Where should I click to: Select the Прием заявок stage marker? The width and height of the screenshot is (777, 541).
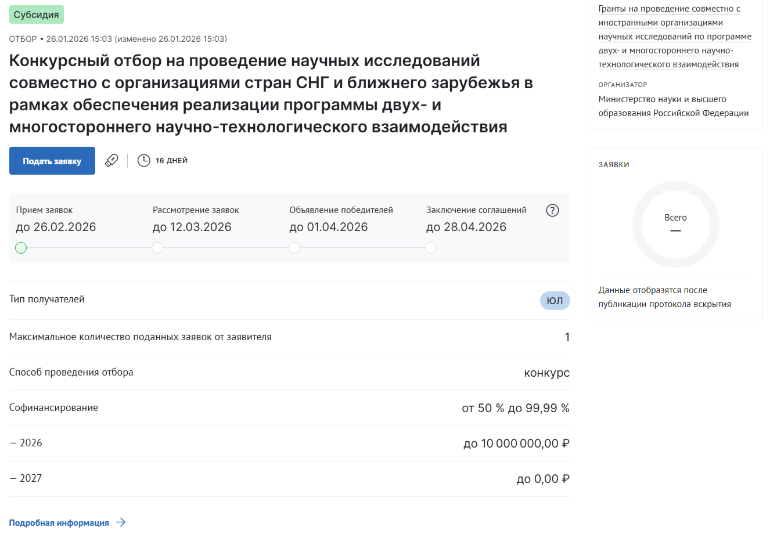(x=21, y=248)
